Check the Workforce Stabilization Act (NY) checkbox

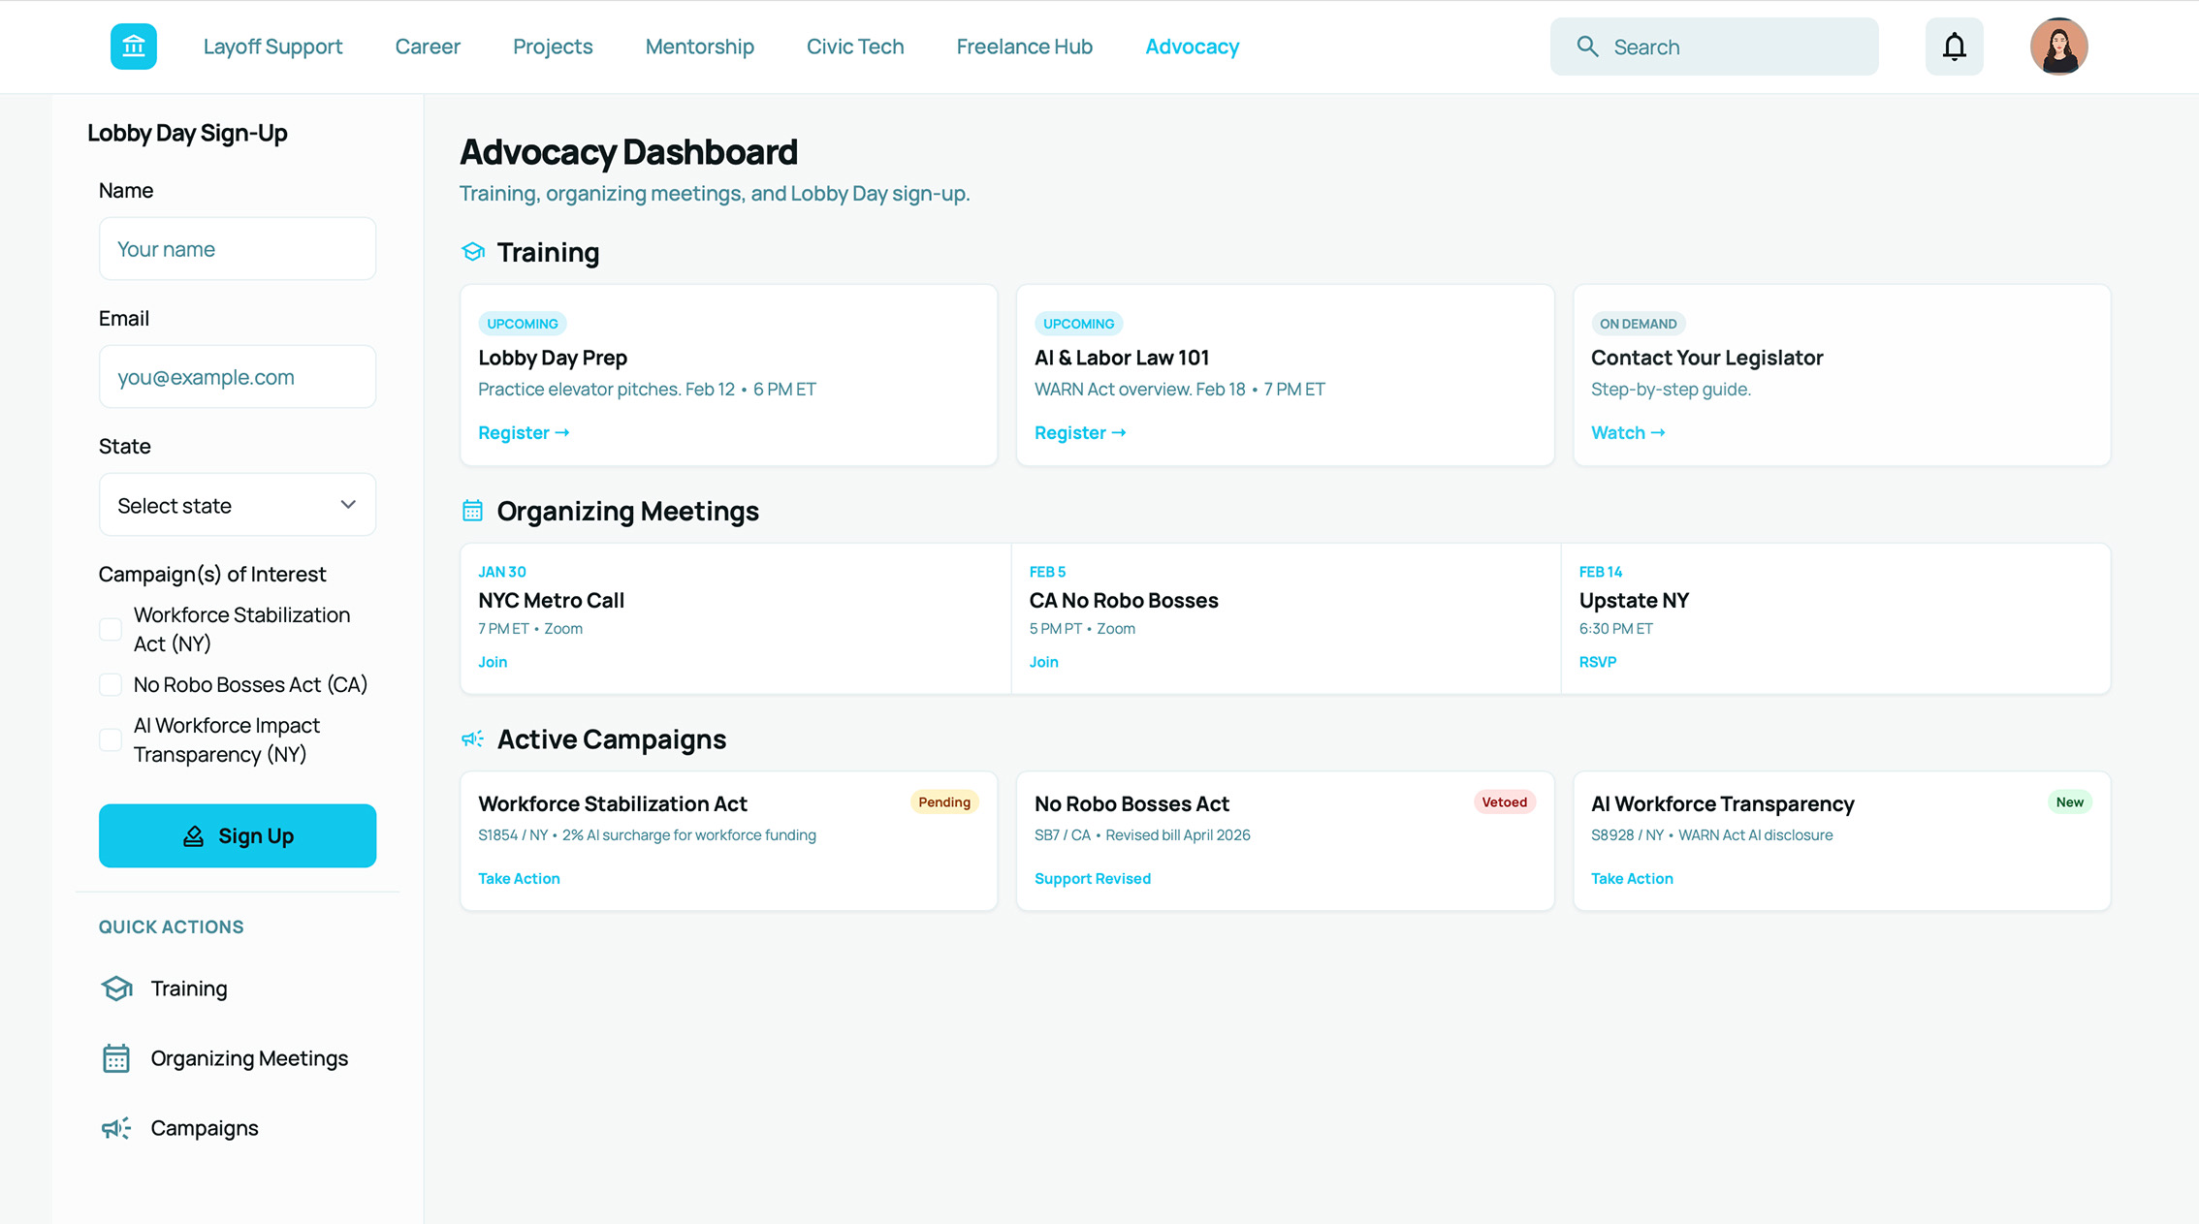[x=111, y=629]
